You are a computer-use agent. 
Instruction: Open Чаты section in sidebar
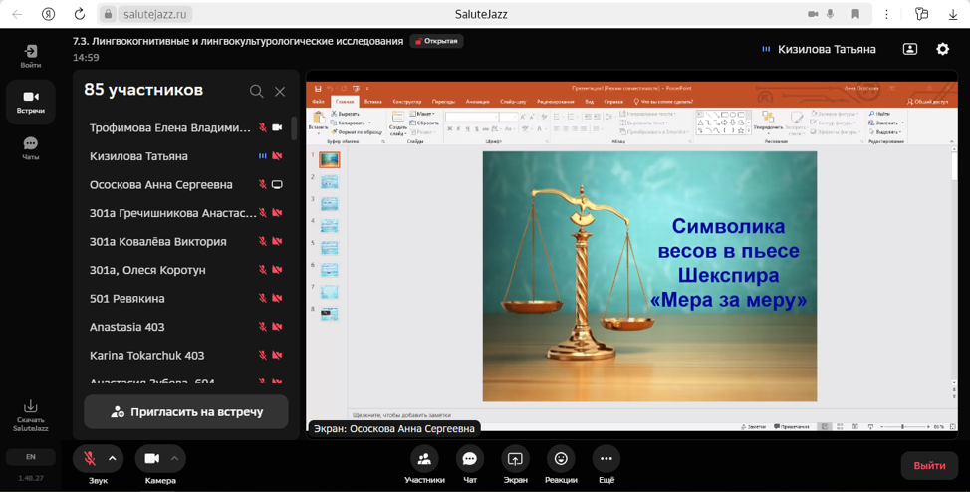(x=30, y=148)
